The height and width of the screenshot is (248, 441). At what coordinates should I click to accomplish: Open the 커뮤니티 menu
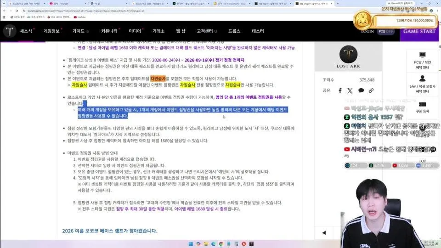click(x=109, y=31)
